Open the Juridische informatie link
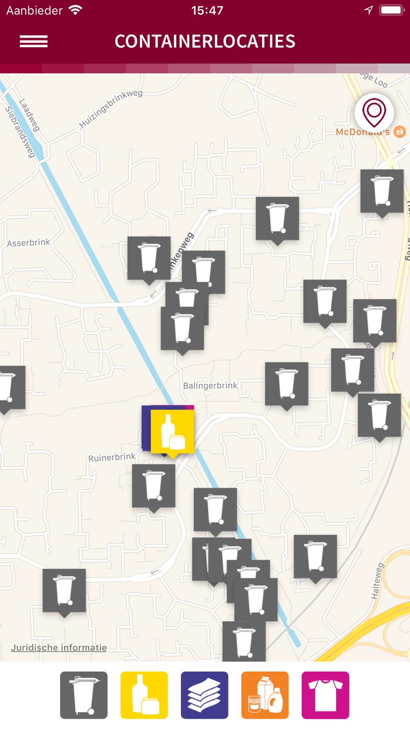 (59, 647)
